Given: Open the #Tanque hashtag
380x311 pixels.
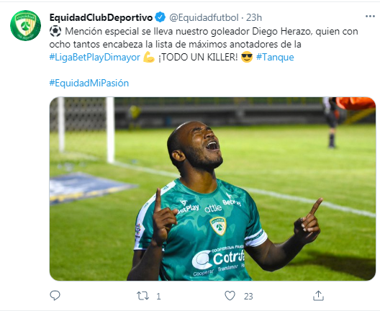Looking at the screenshot, I should point(275,57).
